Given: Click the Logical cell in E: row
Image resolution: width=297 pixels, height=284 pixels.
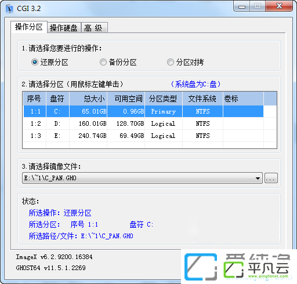Looking at the screenshot, I should click(163, 136).
